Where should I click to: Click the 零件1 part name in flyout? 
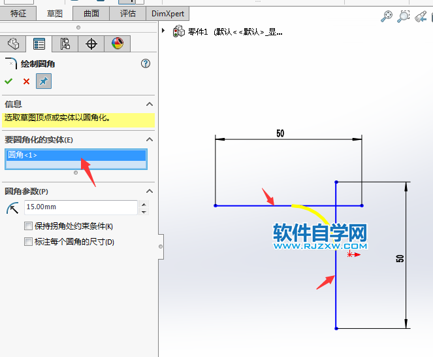[198, 32]
